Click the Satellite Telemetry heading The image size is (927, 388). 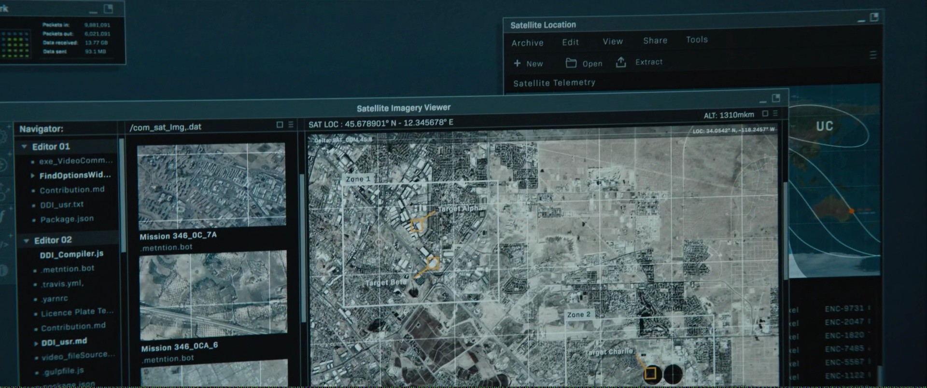pos(554,83)
